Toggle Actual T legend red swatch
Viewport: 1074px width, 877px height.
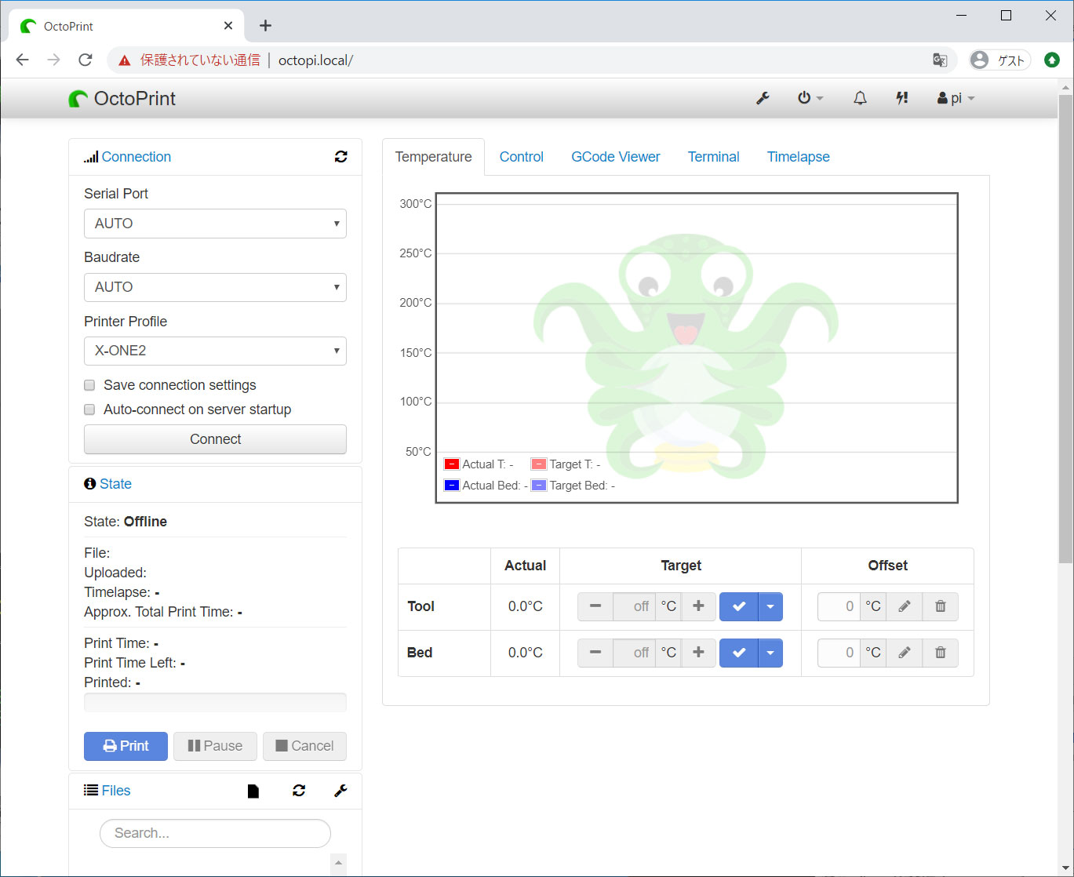pos(452,464)
